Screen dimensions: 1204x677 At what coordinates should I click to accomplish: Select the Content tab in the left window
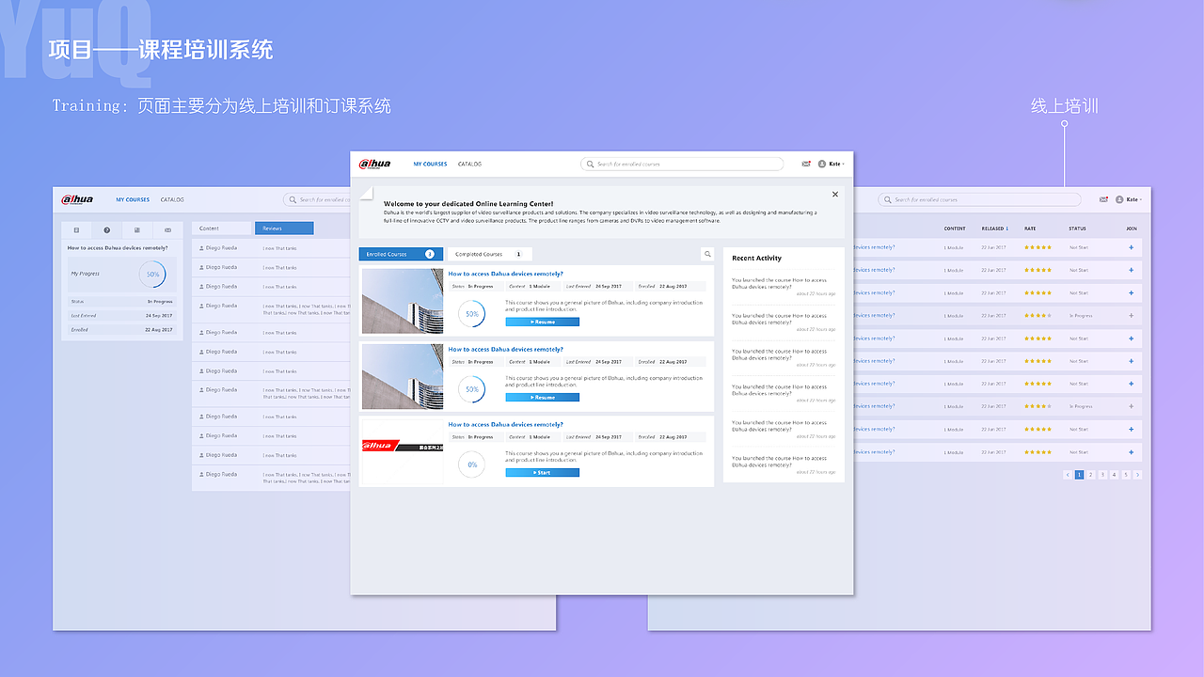222,228
